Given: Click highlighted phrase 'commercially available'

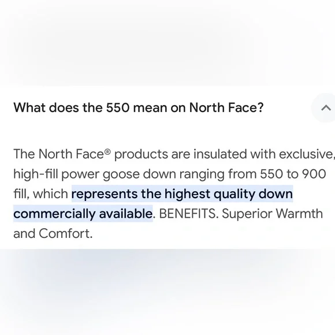Looking at the screenshot, I should click(83, 214).
